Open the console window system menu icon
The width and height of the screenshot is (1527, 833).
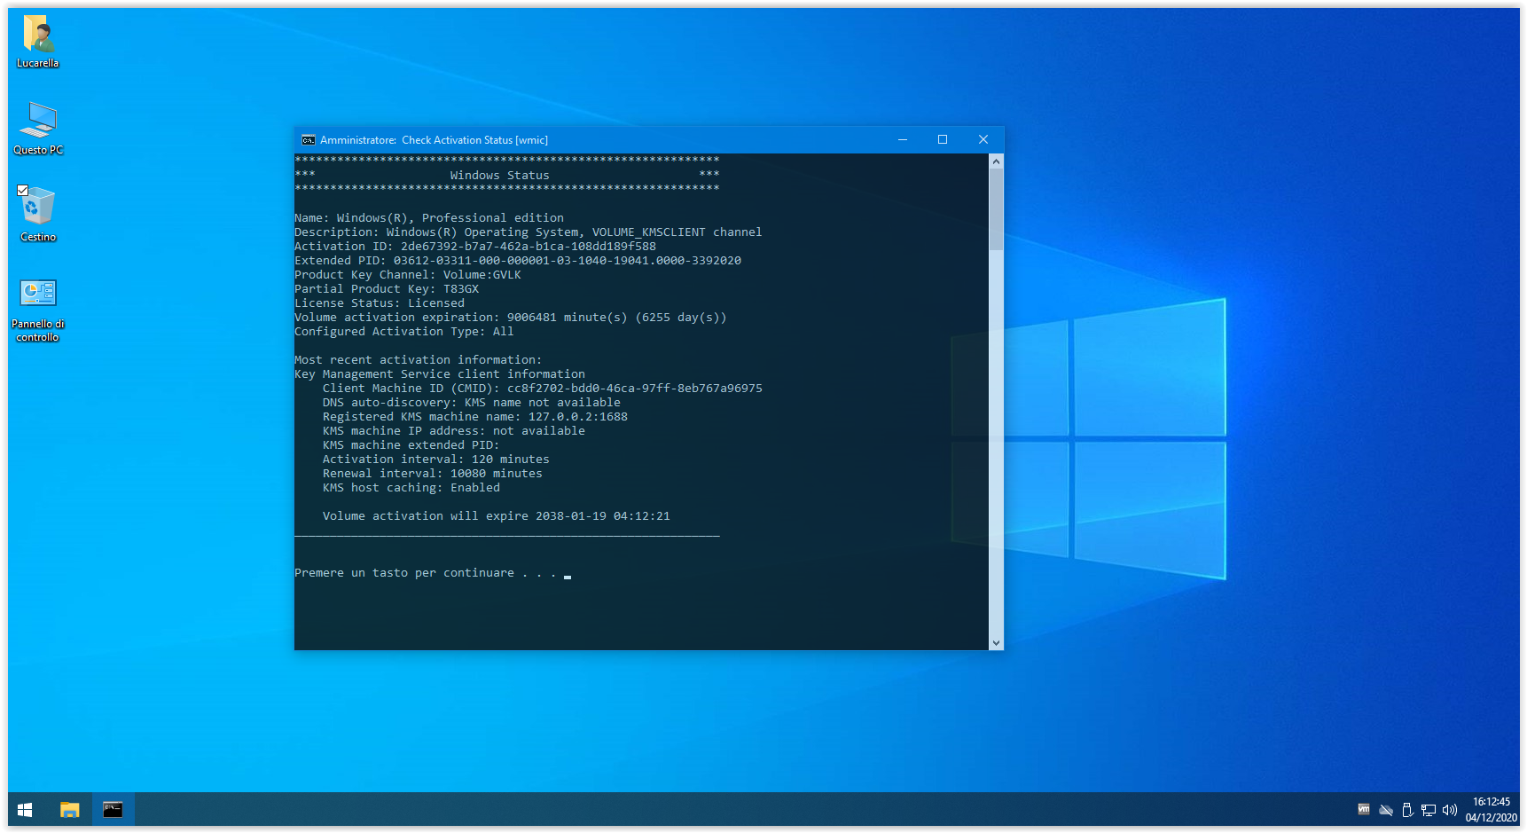pyautogui.click(x=309, y=140)
